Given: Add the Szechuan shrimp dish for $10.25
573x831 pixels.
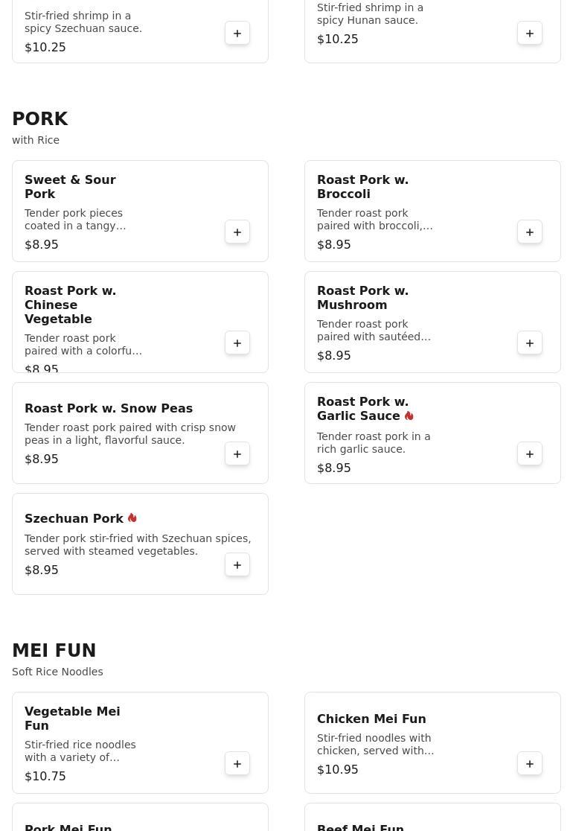Looking at the screenshot, I should (x=237, y=34).
